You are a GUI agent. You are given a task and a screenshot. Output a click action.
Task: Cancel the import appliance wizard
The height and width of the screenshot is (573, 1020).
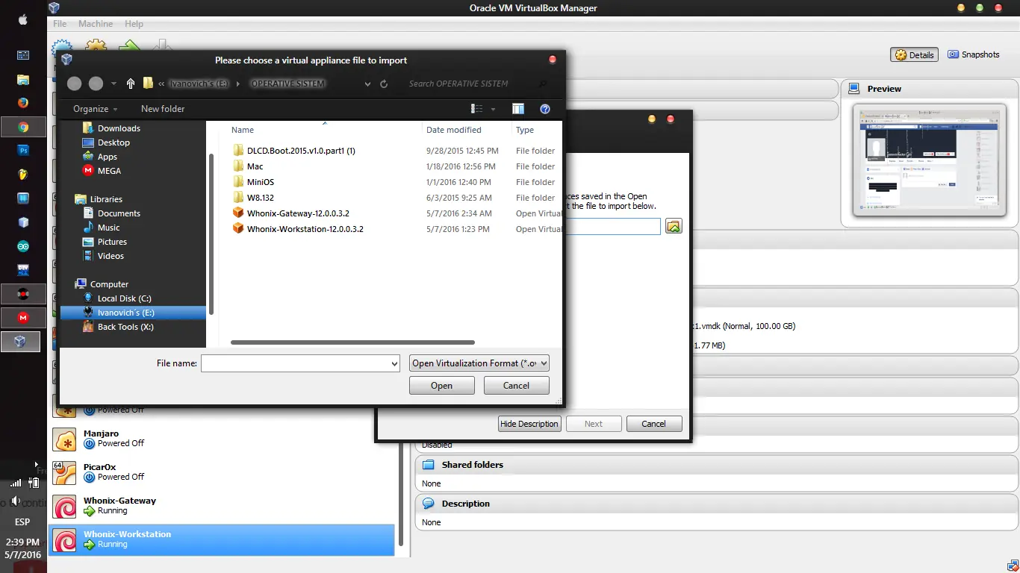click(653, 424)
